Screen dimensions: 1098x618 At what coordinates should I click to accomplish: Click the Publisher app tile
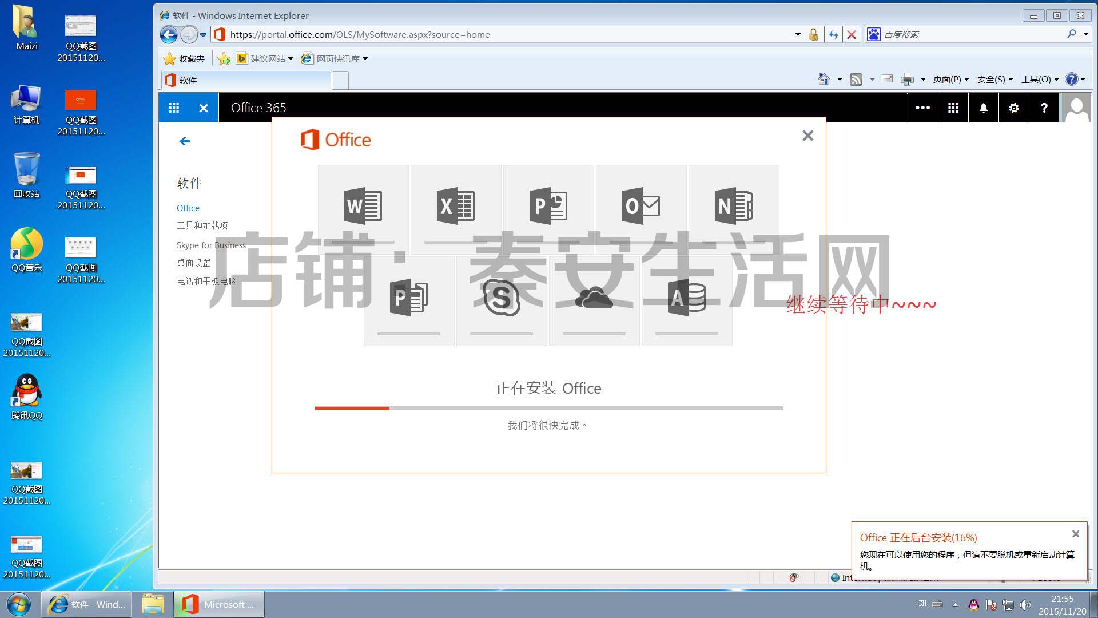(x=409, y=301)
